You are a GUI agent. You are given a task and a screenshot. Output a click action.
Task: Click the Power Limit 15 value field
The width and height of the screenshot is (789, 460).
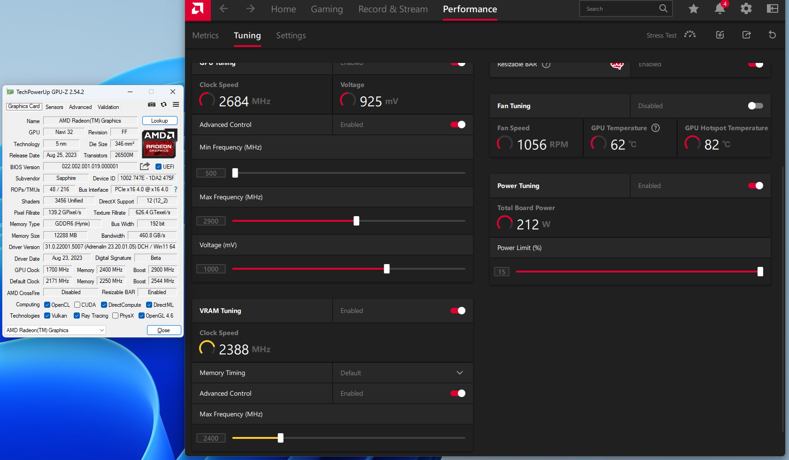pyautogui.click(x=502, y=272)
